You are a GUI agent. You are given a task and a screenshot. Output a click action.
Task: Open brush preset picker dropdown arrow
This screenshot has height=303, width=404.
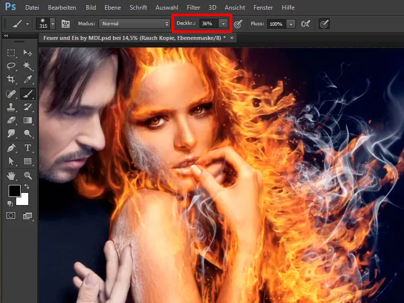coord(53,24)
